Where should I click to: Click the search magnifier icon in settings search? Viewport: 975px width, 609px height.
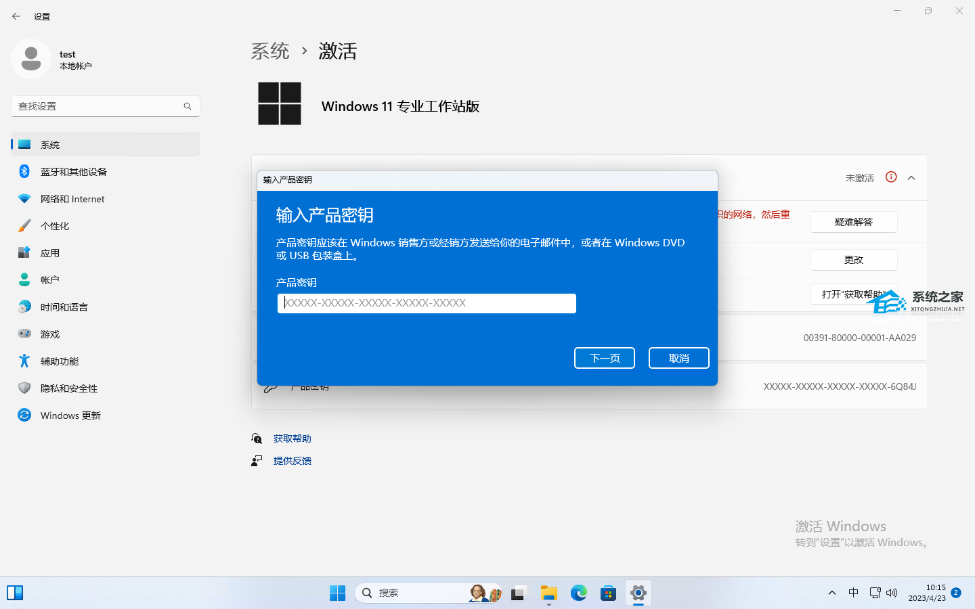point(188,106)
